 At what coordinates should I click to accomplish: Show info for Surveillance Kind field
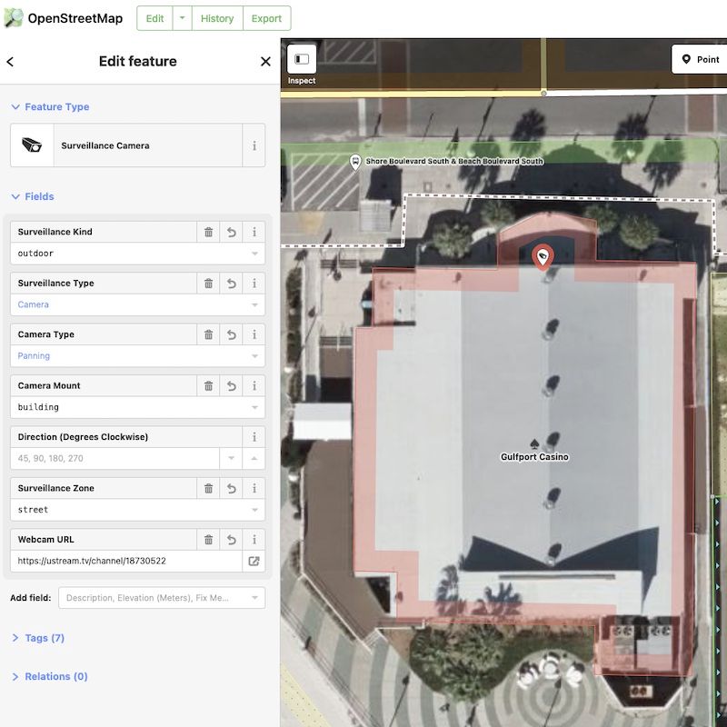(254, 232)
